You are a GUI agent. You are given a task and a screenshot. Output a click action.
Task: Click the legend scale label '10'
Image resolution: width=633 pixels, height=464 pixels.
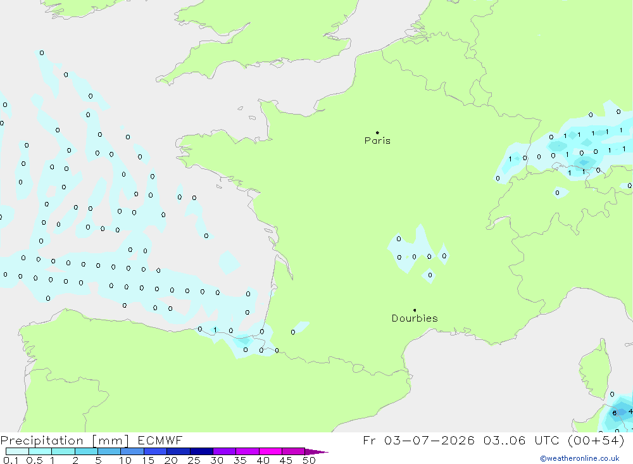[x=125, y=460]
